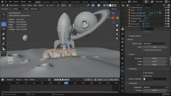Select the Measure tool
The height and width of the screenshot is (96, 171).
coord(4,49)
